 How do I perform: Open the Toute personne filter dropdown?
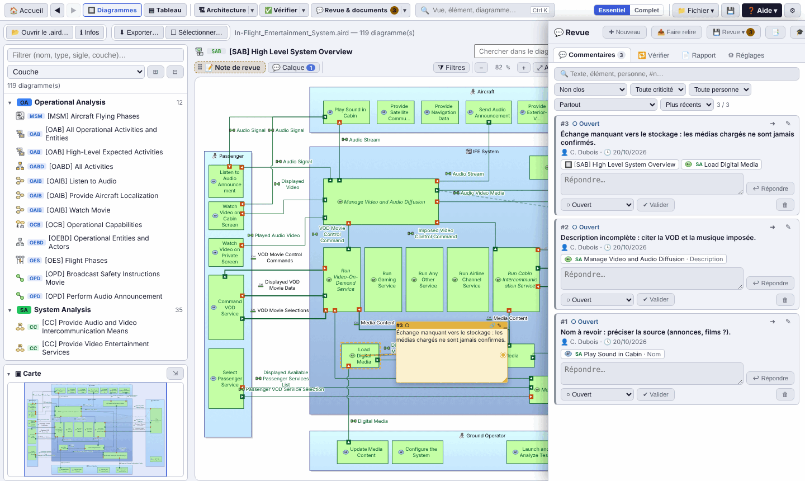pos(720,89)
